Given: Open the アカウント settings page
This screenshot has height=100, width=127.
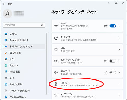Looking at the screenshot, I should [24, 65].
